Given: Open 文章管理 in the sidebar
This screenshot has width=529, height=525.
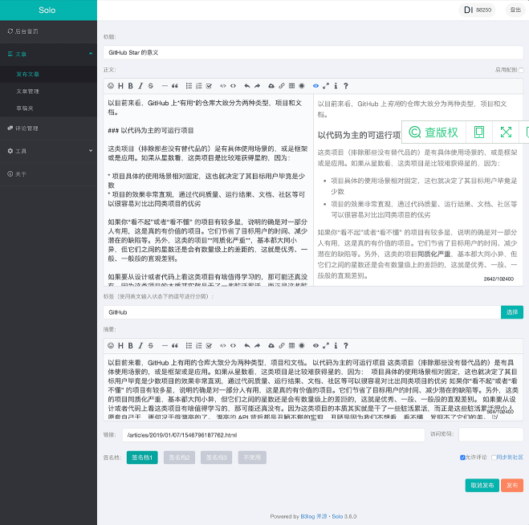Looking at the screenshot, I should coord(48,91).
